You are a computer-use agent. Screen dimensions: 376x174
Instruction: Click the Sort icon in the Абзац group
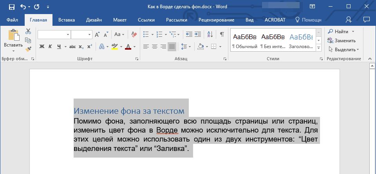[210, 34]
